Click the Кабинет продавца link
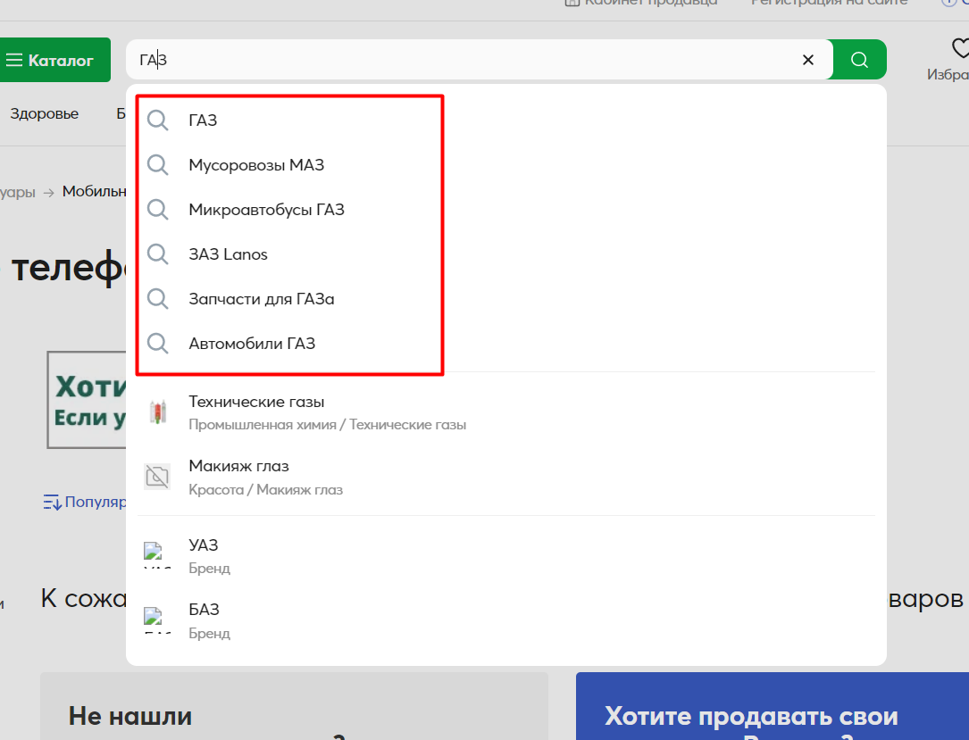Screen dimensions: 969x740 641,3
